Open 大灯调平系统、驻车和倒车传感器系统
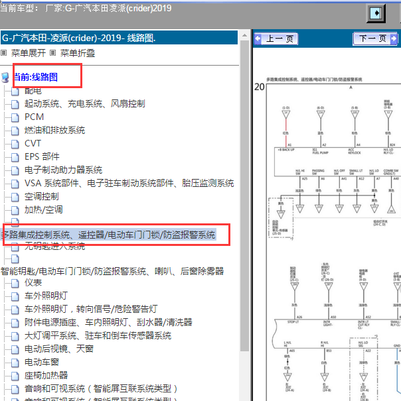The image size is (401, 401). click(x=98, y=336)
